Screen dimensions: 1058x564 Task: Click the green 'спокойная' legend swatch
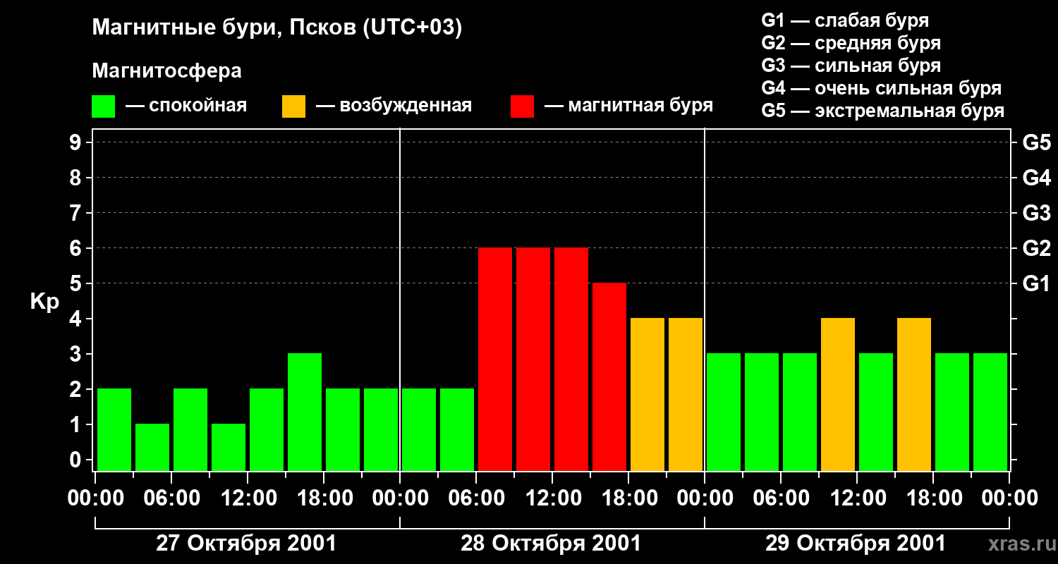coord(103,106)
